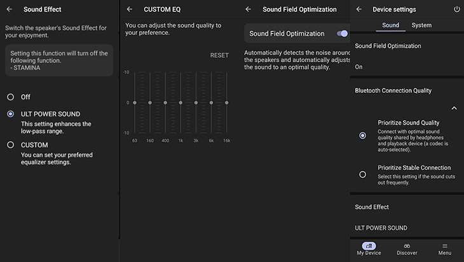Select ULT POWER SOUND radio button

click(10, 114)
